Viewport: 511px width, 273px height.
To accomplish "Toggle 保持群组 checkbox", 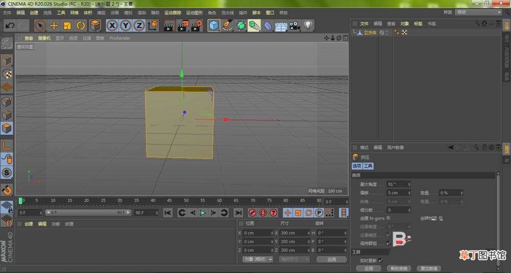I will 388,243.
